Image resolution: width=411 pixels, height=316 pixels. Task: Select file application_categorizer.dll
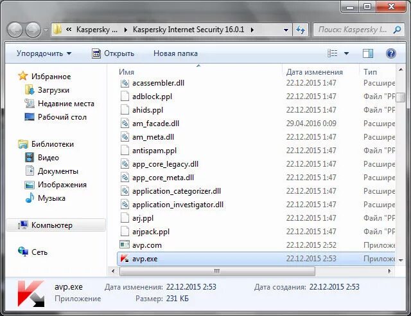coord(177,191)
